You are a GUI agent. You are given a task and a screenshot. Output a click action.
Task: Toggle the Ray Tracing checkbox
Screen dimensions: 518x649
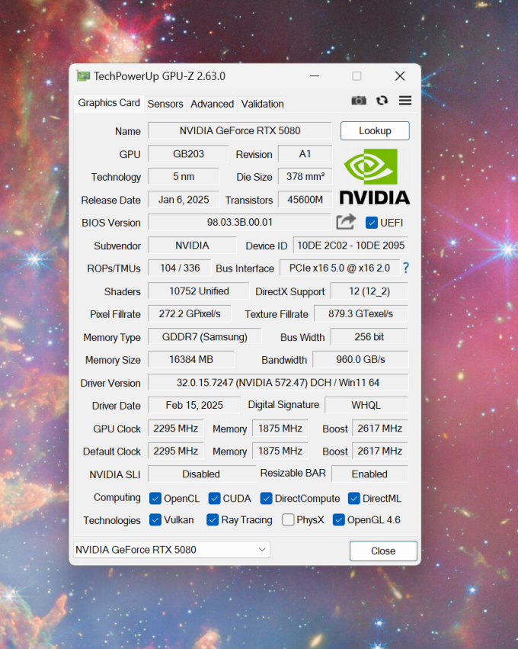pyautogui.click(x=213, y=520)
